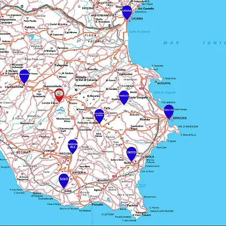
Task: Open the Ragusa Ibla blue marker
Action: click(x=73, y=146)
